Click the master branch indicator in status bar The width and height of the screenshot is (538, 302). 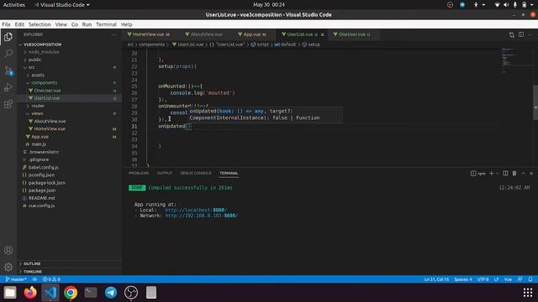click(x=16, y=279)
